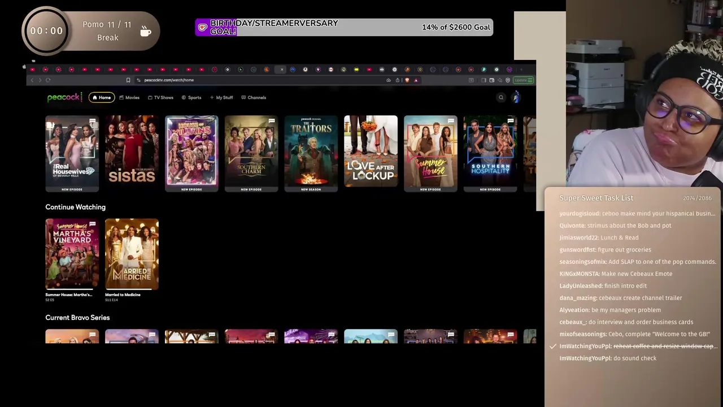Open the TV Shows tab
723x407 pixels.
click(x=160, y=98)
